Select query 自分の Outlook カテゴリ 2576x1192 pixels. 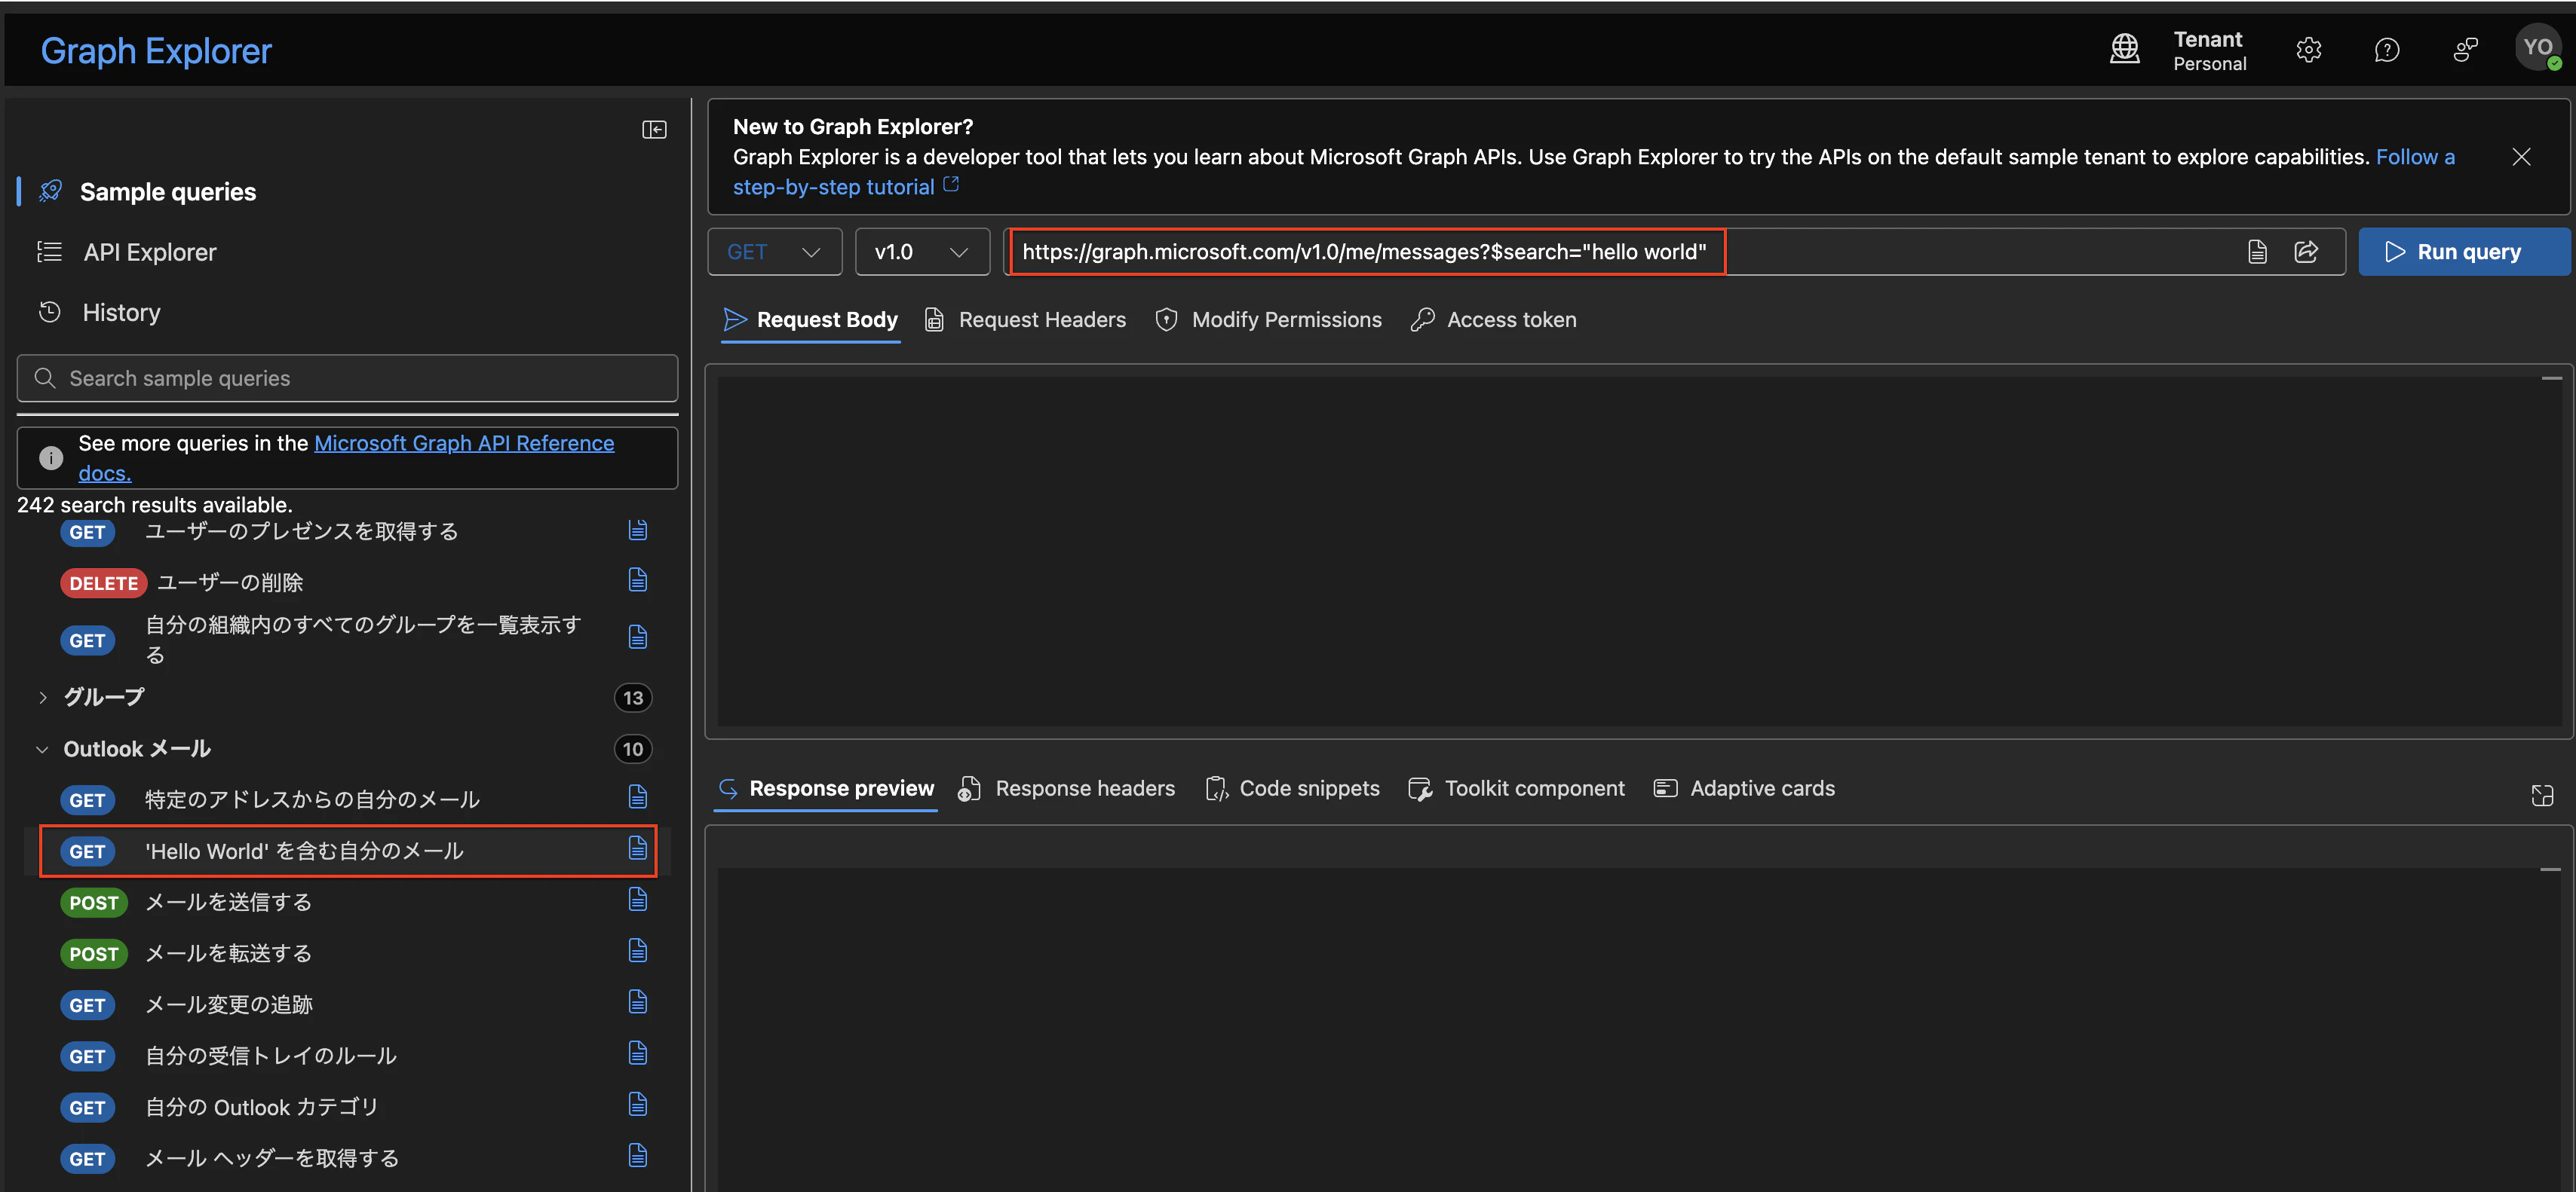pos(262,1107)
